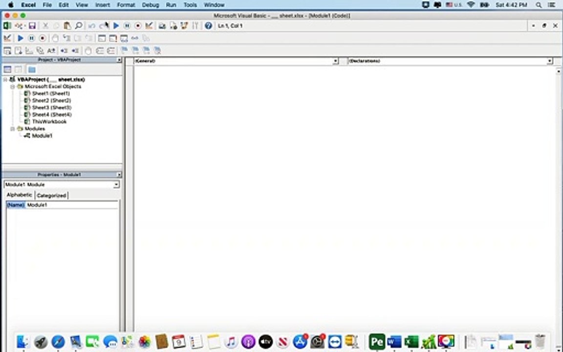Toggle Design Mode in Debug toolbar
The image size is (563, 352).
7,38
